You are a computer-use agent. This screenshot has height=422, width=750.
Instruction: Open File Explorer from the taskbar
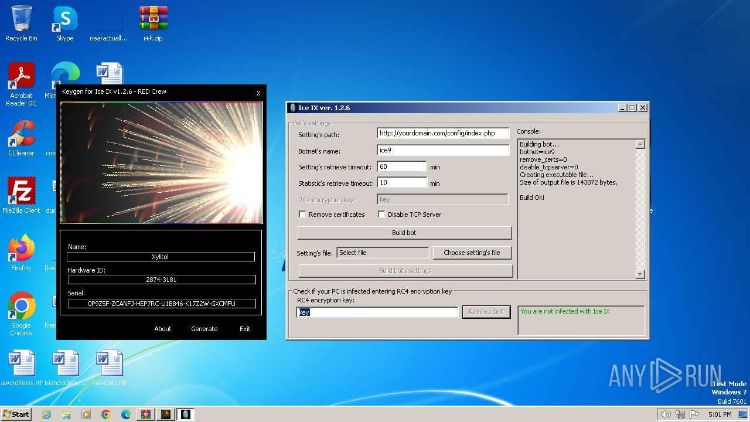click(x=66, y=414)
